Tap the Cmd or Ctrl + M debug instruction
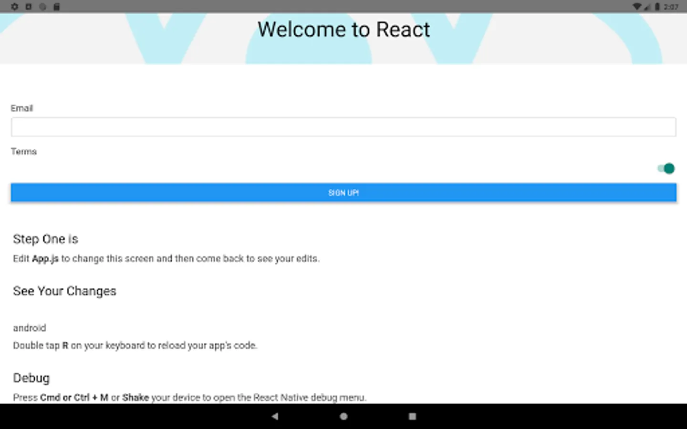Screen dimensions: 687x429 click(x=190, y=398)
